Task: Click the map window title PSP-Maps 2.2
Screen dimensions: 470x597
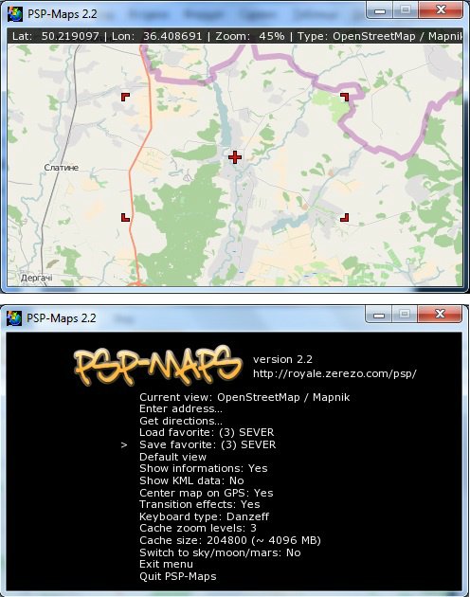Action: click(63, 14)
